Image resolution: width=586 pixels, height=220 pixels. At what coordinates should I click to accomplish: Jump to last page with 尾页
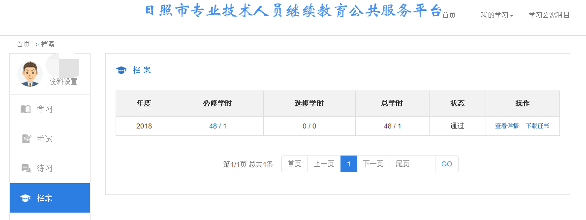(402, 164)
